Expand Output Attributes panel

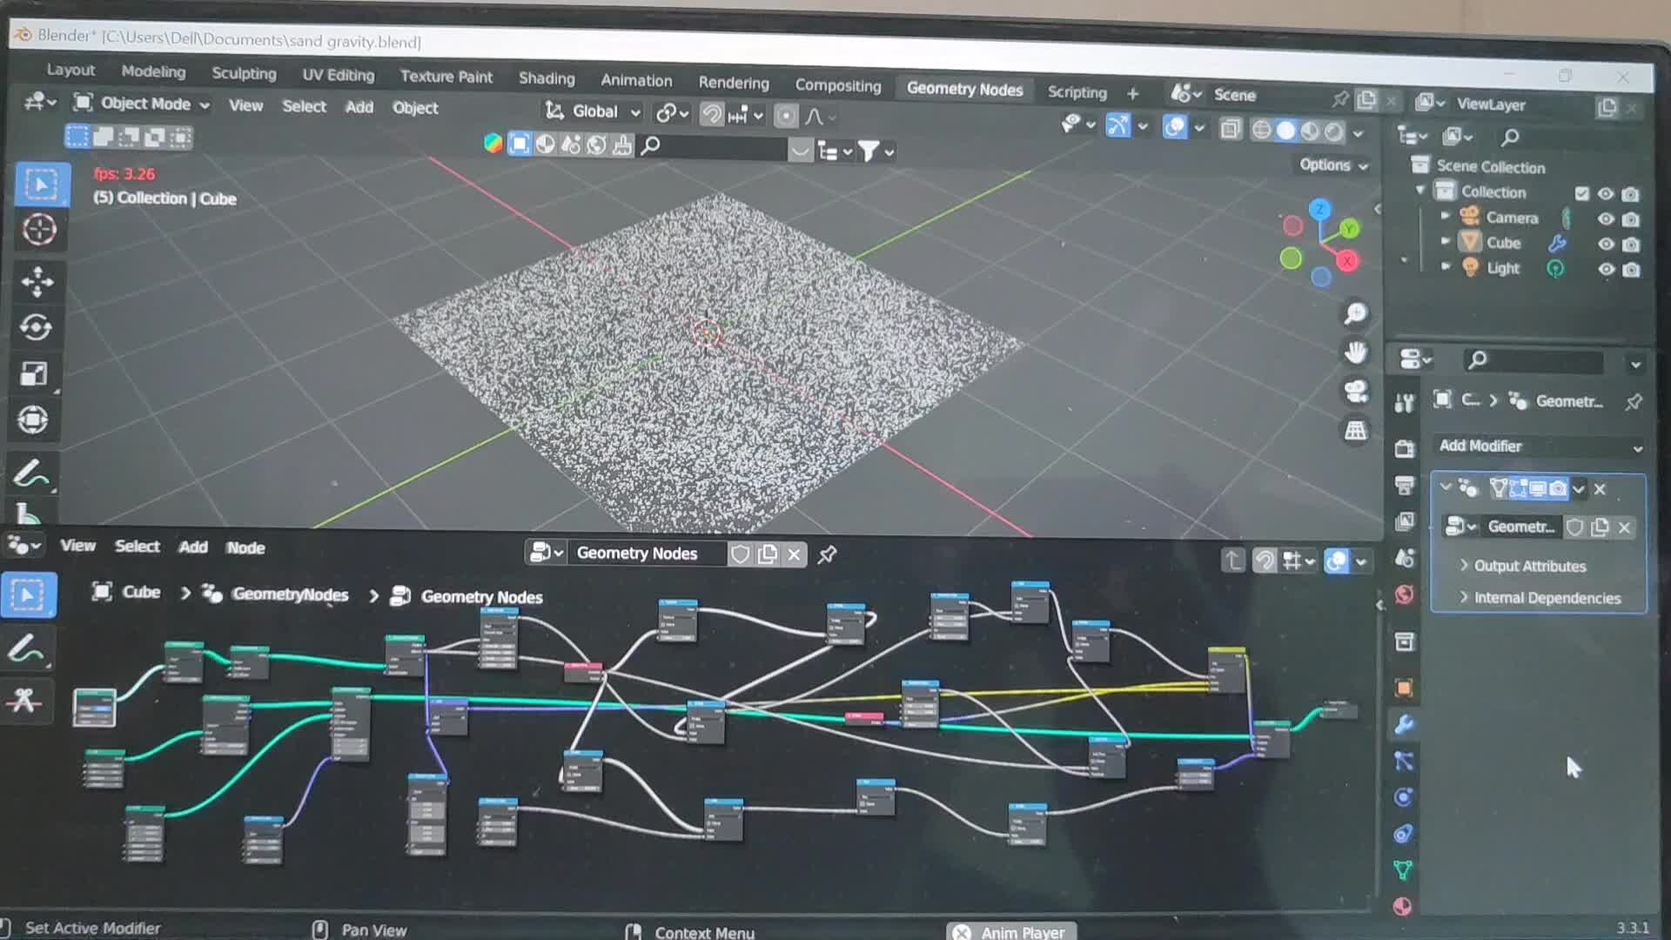point(1529,566)
